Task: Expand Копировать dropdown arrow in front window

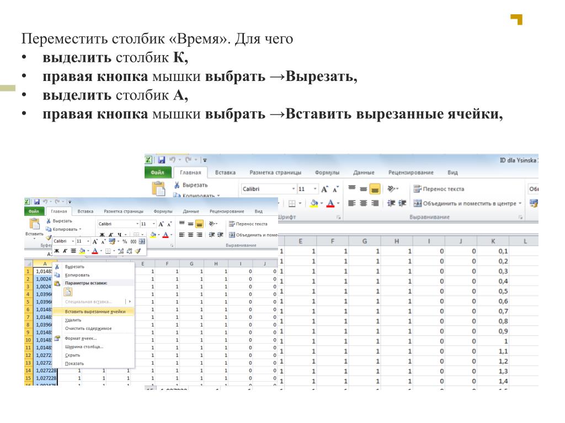Action: [80, 229]
